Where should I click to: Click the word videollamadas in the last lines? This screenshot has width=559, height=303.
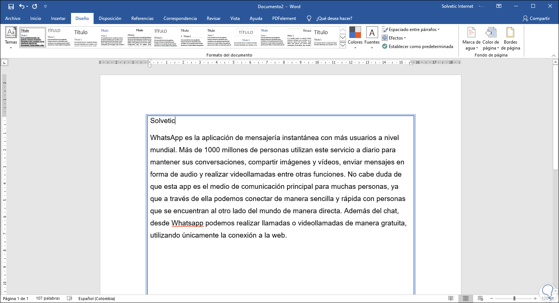tap(320, 223)
